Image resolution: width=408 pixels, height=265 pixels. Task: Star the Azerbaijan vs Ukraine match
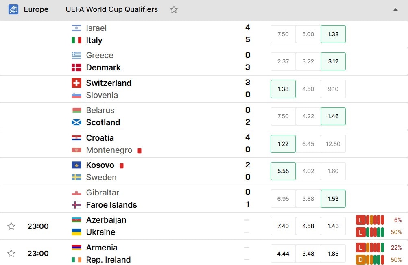[11, 226]
